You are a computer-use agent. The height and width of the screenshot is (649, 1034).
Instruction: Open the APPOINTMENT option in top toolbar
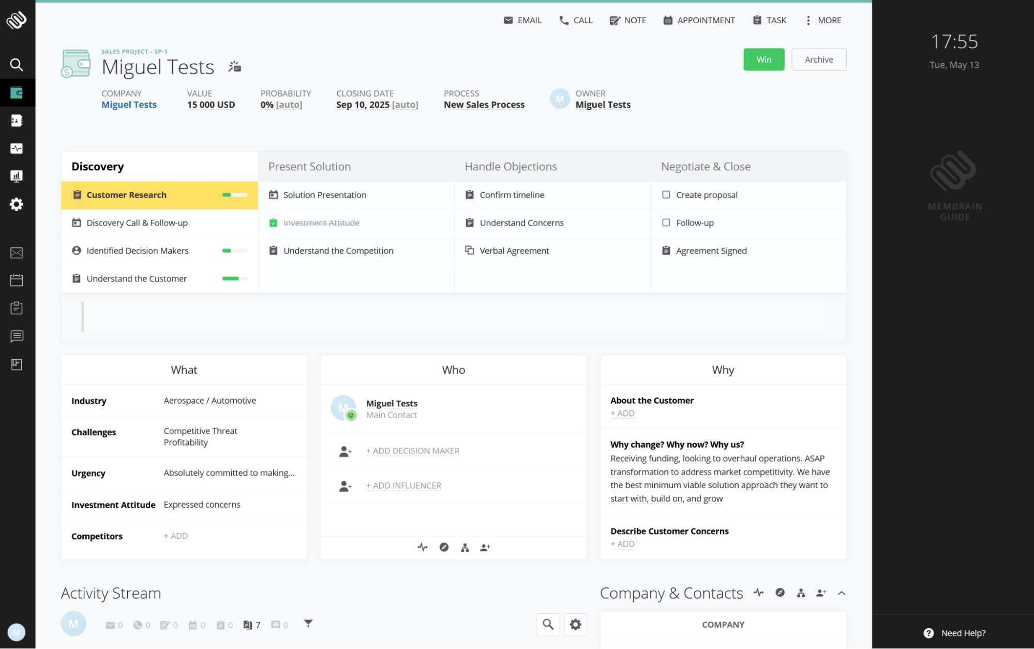(699, 20)
